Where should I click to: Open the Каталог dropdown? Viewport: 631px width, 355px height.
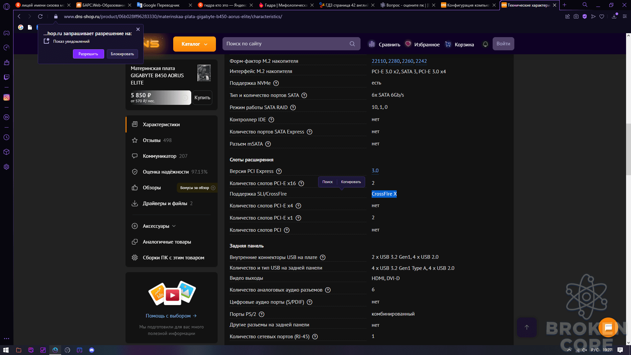click(x=195, y=44)
